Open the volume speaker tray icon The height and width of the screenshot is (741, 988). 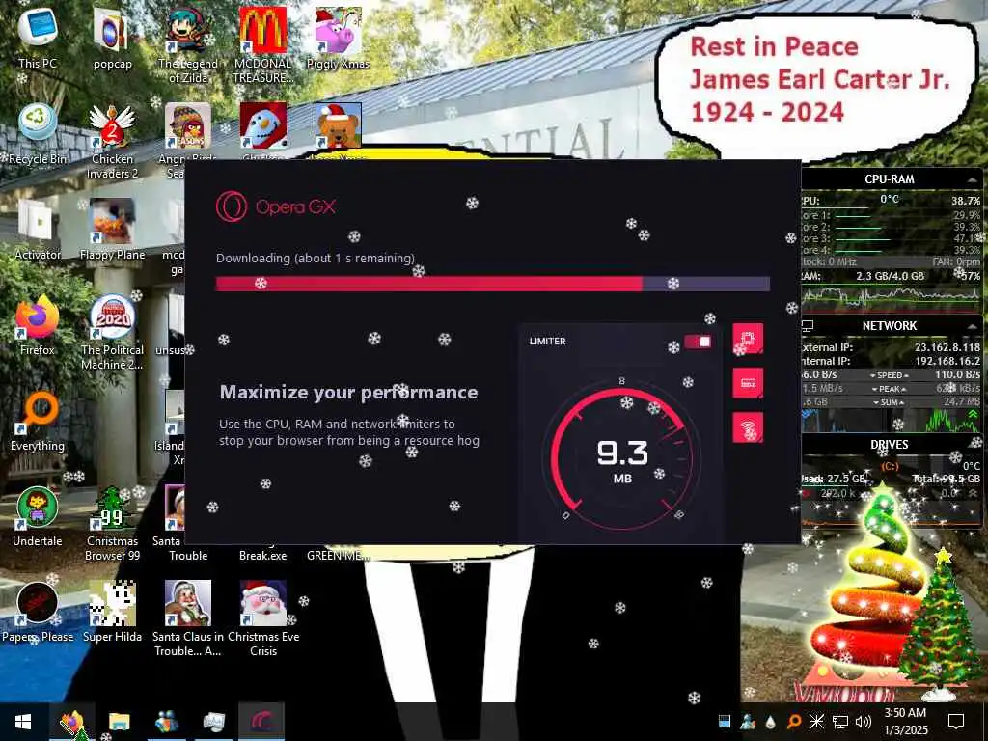click(864, 722)
